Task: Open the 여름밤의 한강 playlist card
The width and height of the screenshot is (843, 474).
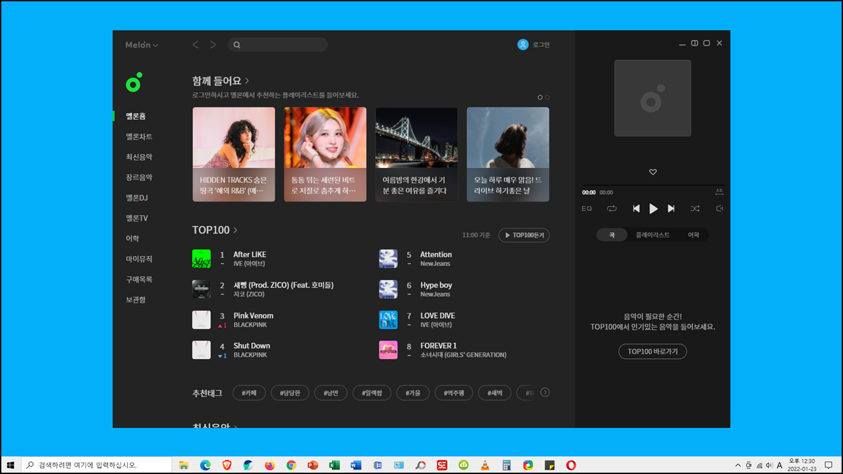Action: tap(416, 154)
